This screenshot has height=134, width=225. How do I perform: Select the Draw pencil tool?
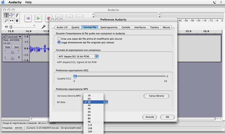click(17, 15)
